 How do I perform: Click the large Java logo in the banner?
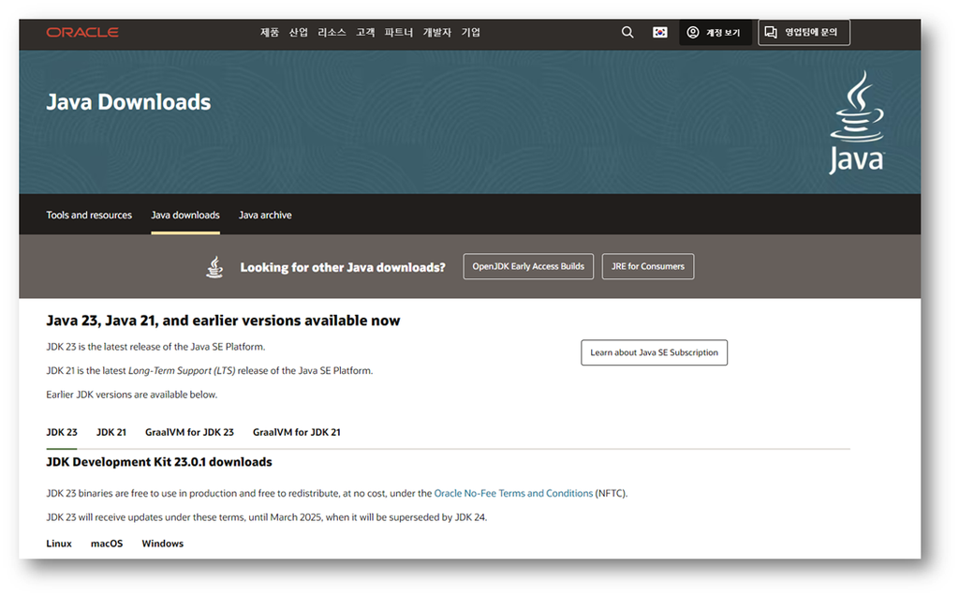857,123
